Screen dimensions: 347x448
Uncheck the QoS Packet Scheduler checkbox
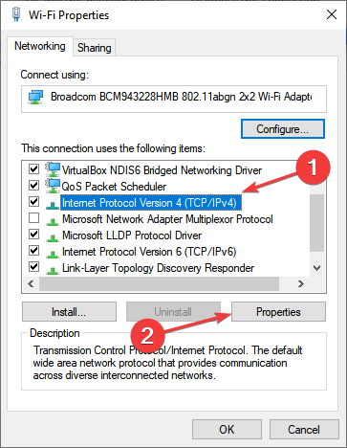[33, 185]
